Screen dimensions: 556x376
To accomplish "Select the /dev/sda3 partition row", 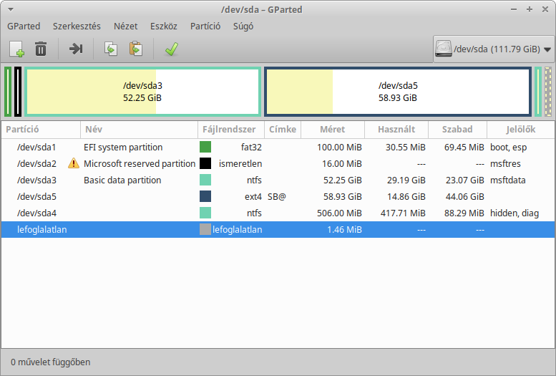I will click(278, 180).
